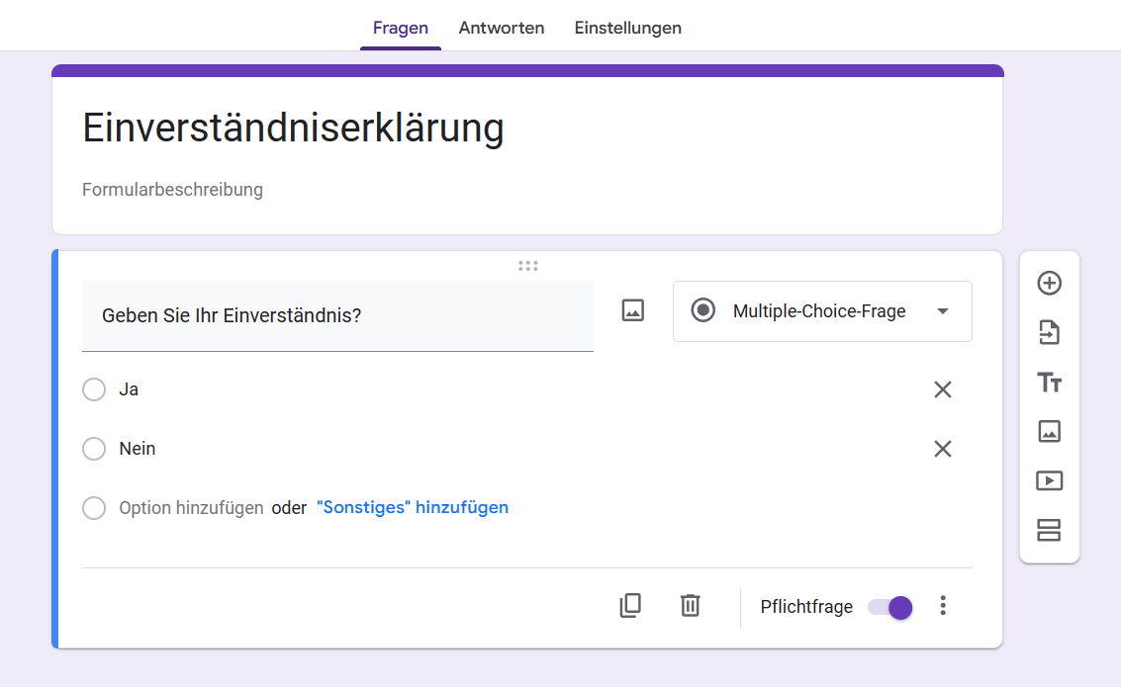Delete the question with trash icon

click(x=691, y=606)
